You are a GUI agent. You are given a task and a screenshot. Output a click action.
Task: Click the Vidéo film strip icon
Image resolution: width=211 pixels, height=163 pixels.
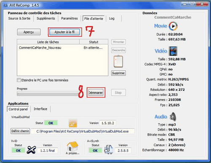(x=173, y=51)
